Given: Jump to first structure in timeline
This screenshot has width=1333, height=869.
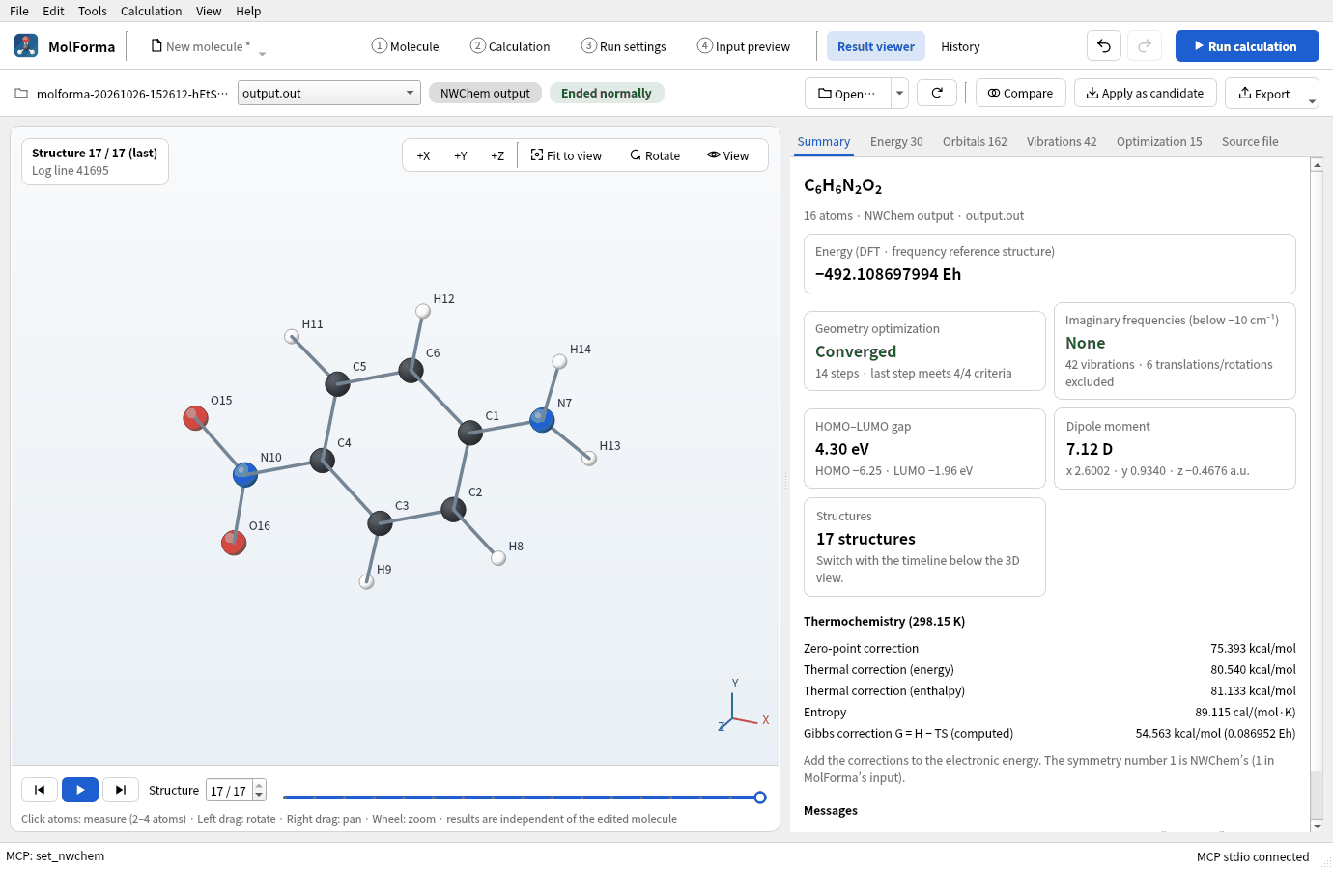Looking at the screenshot, I should coord(40,790).
